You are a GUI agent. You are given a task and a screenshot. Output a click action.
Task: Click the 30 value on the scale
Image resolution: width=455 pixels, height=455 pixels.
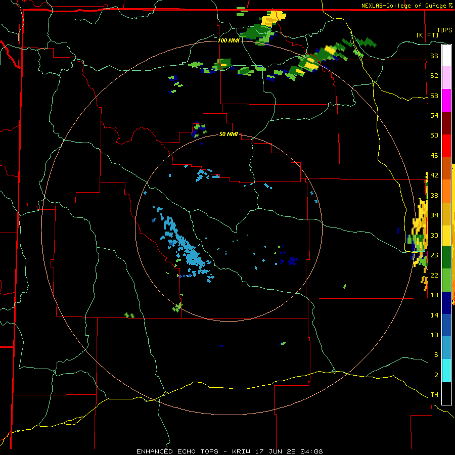(434, 235)
